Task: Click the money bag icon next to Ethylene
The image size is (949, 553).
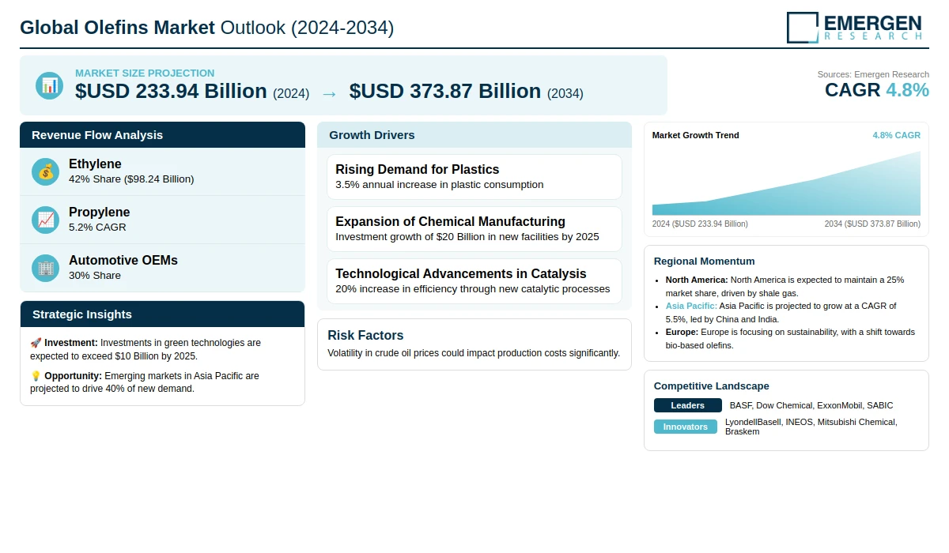Action: point(46,171)
